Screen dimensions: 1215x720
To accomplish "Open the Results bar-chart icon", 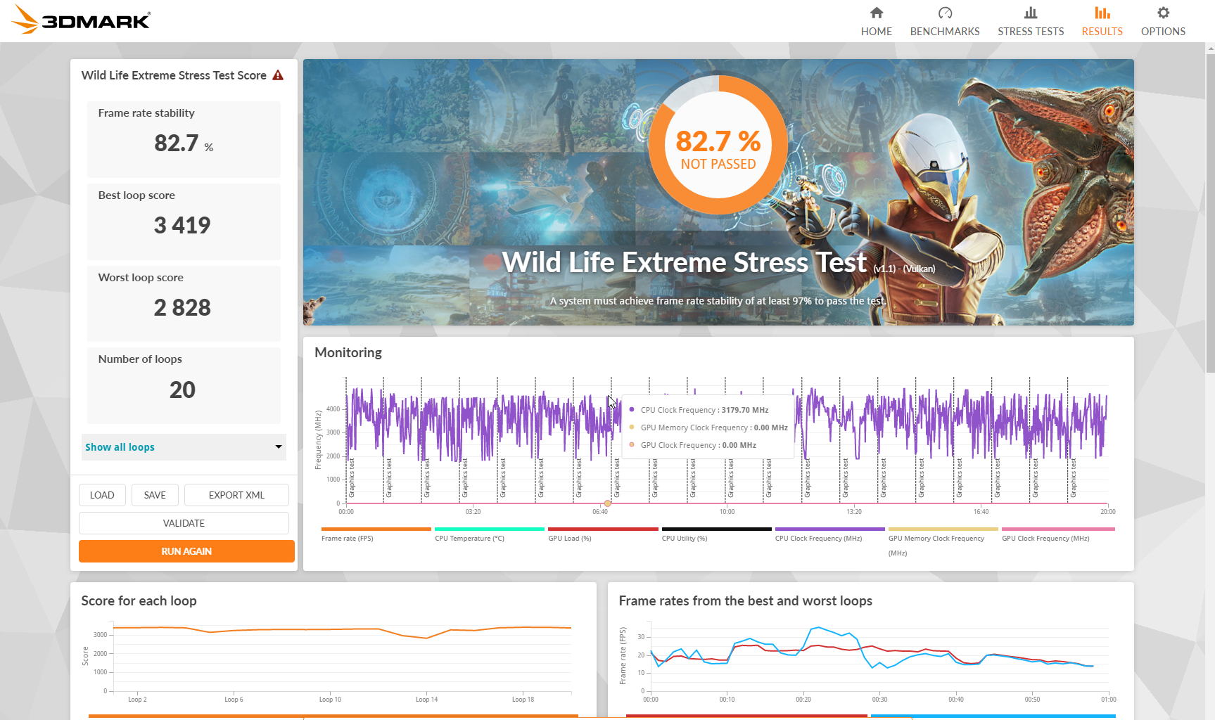I will [x=1102, y=13].
